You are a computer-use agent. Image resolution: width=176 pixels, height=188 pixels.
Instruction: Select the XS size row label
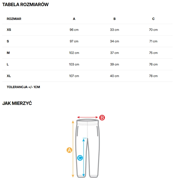(9, 30)
